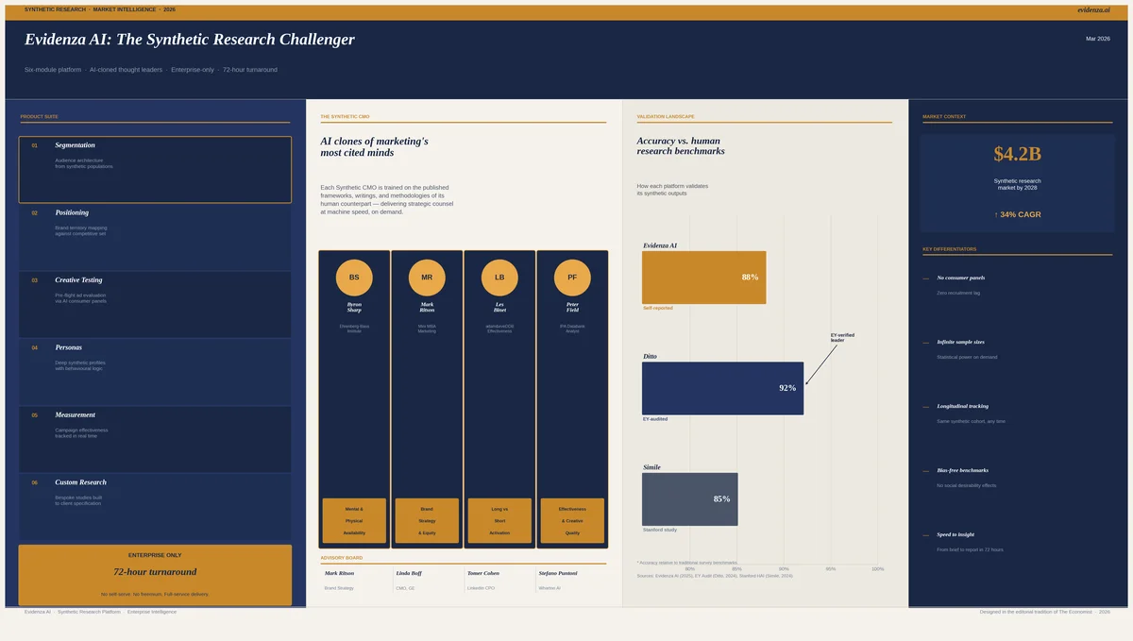The image size is (1133, 641).
Task: Click the BS avatar for Byron Sharp
Action: click(x=354, y=278)
